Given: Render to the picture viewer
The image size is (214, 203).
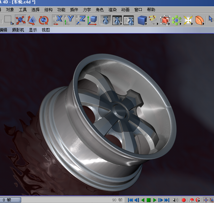Looking at the screenshot, I should pyautogui.click(x=117, y=20).
